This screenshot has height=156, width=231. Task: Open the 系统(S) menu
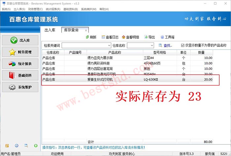click(6, 9)
